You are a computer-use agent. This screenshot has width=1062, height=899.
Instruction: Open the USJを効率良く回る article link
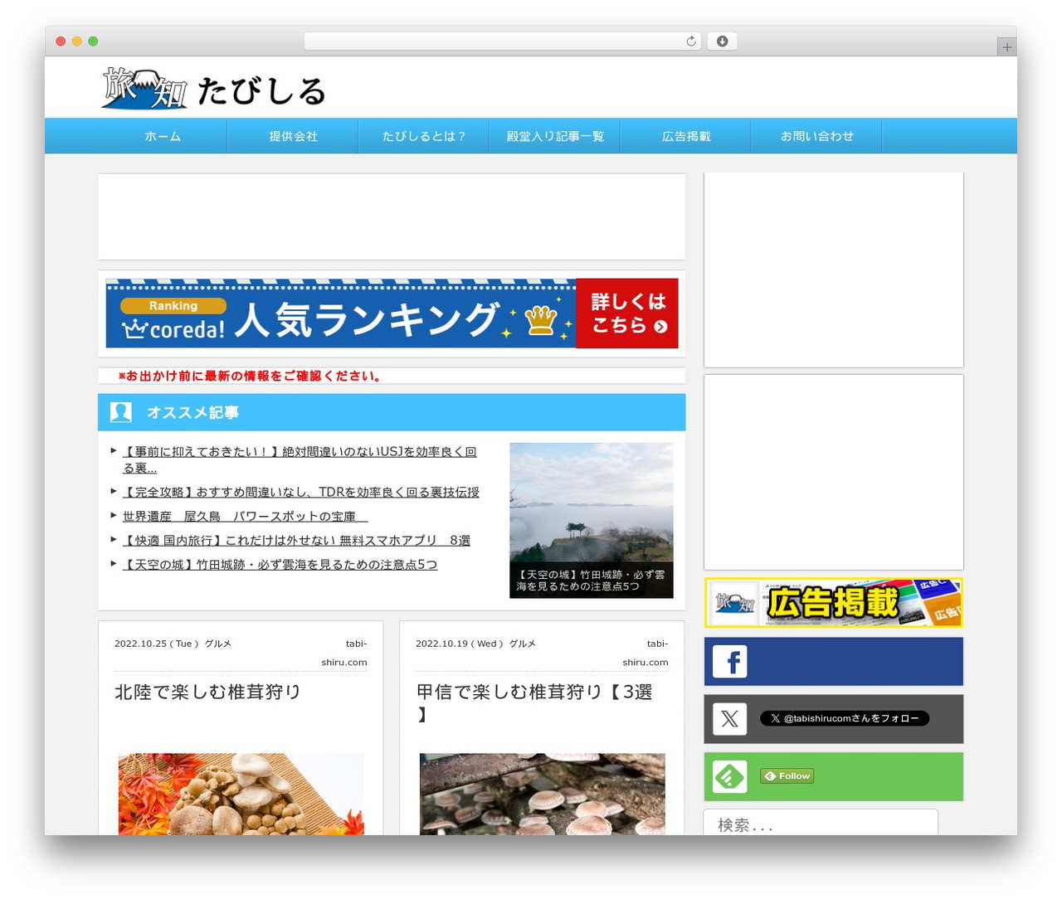300,459
